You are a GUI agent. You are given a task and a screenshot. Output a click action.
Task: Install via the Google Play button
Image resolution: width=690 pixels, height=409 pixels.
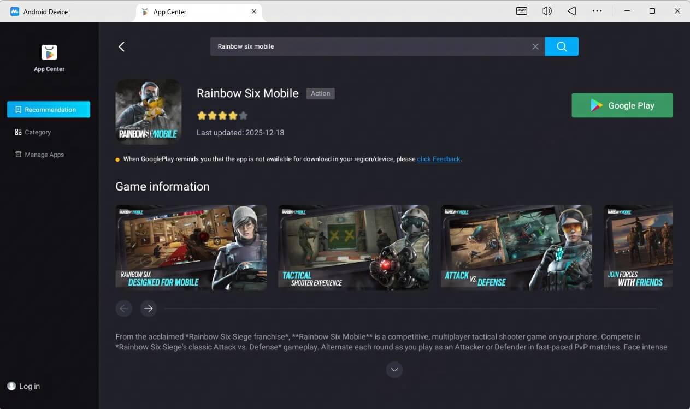pyautogui.click(x=622, y=105)
